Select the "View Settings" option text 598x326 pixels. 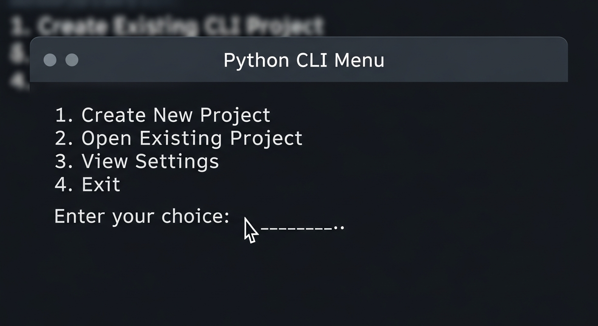pos(150,161)
